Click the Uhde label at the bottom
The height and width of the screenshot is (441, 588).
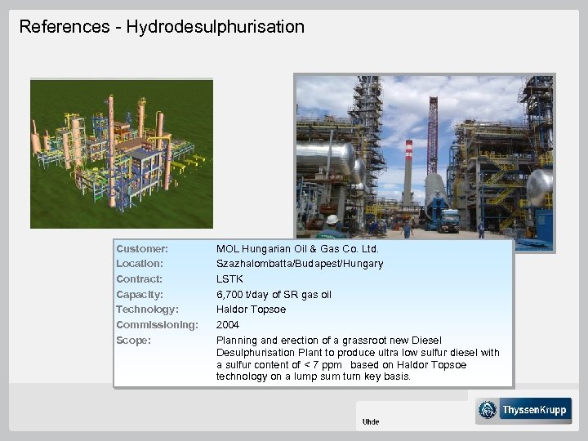(x=371, y=422)
